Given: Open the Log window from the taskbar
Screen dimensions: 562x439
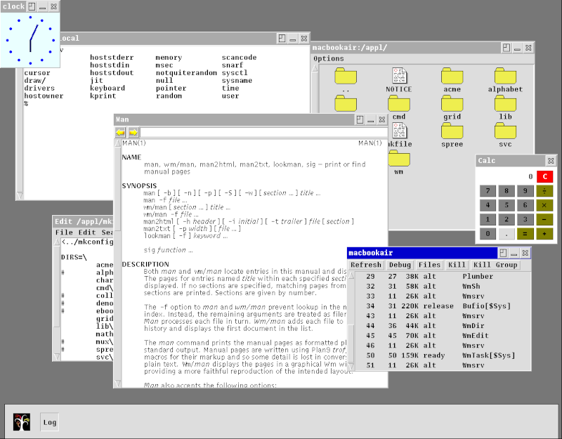Looking at the screenshot, I should [x=48, y=422].
